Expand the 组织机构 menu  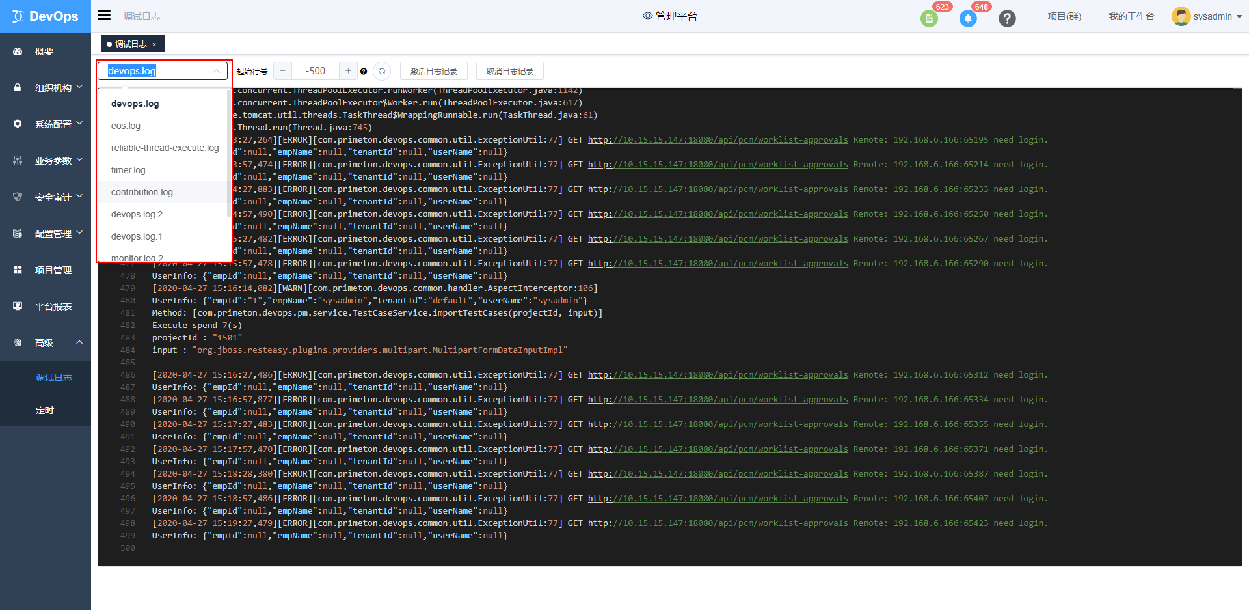point(79,86)
